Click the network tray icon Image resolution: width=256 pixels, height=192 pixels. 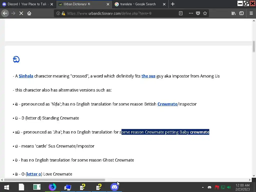223,187
